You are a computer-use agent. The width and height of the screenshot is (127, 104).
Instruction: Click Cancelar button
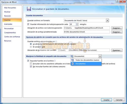pyautogui.click(x=119, y=100)
